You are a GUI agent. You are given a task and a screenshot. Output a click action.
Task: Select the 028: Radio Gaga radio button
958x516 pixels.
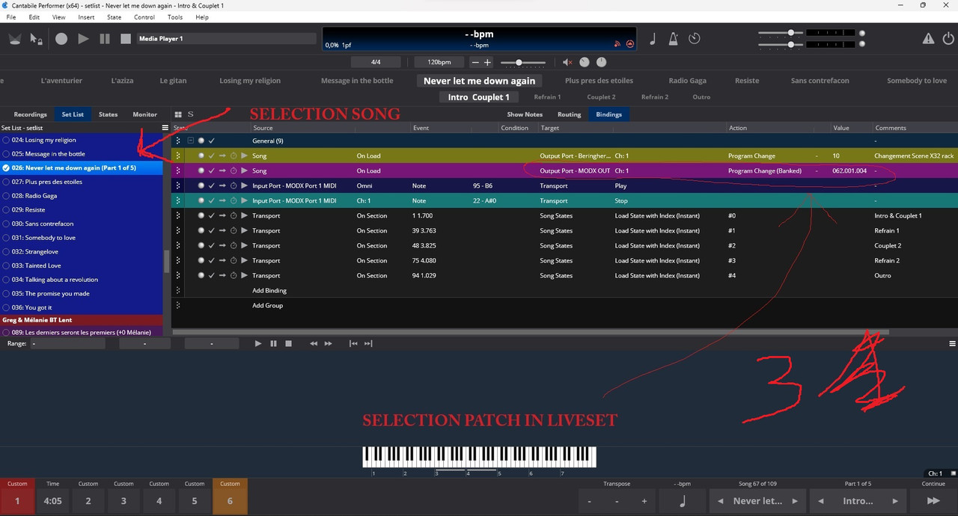(6, 196)
